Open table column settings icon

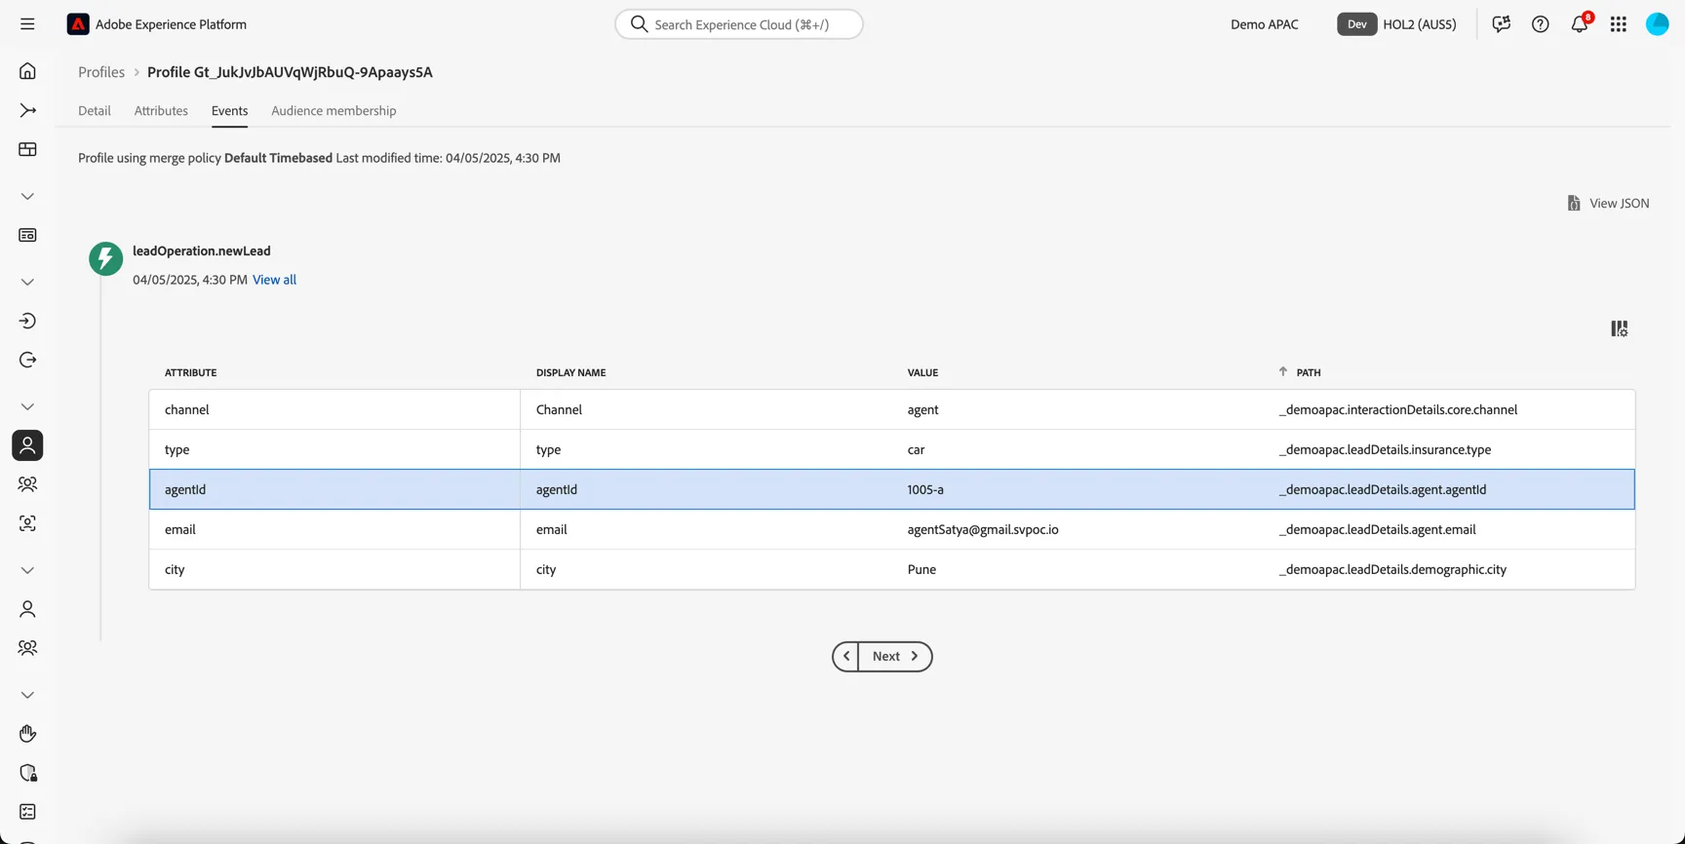pyautogui.click(x=1620, y=328)
